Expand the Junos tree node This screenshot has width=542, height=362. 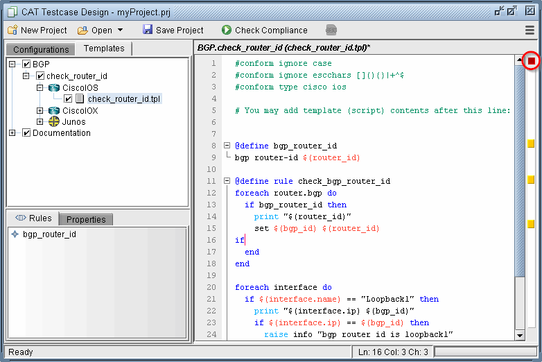[x=40, y=122]
